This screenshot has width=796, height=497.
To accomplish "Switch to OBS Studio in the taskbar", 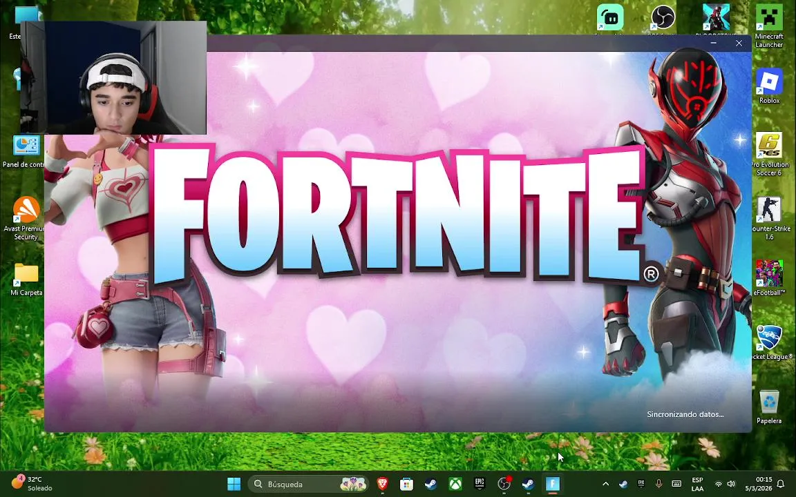I will coord(504,484).
